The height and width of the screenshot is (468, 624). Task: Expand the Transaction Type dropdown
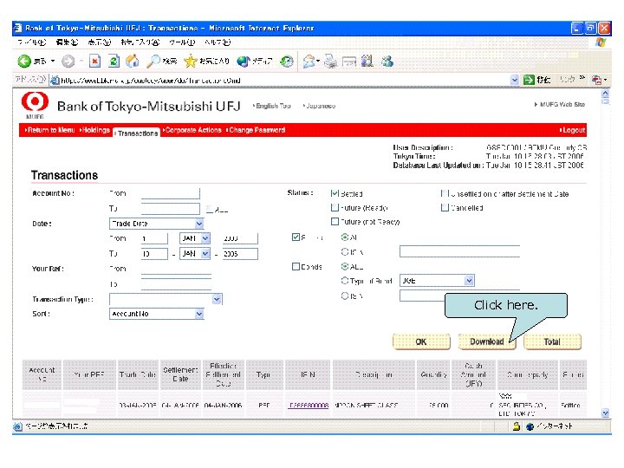[217, 299]
